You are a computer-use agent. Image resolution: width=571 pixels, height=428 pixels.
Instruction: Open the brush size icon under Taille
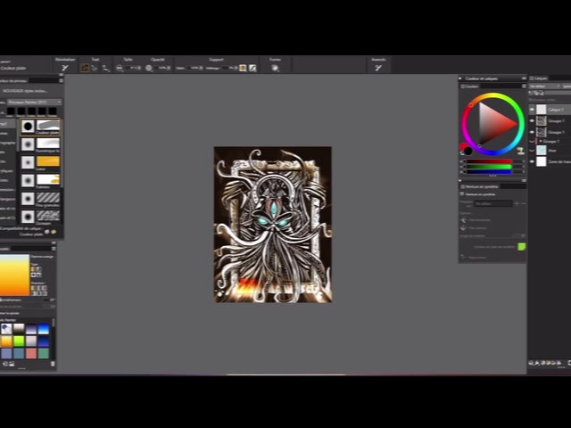(x=119, y=68)
